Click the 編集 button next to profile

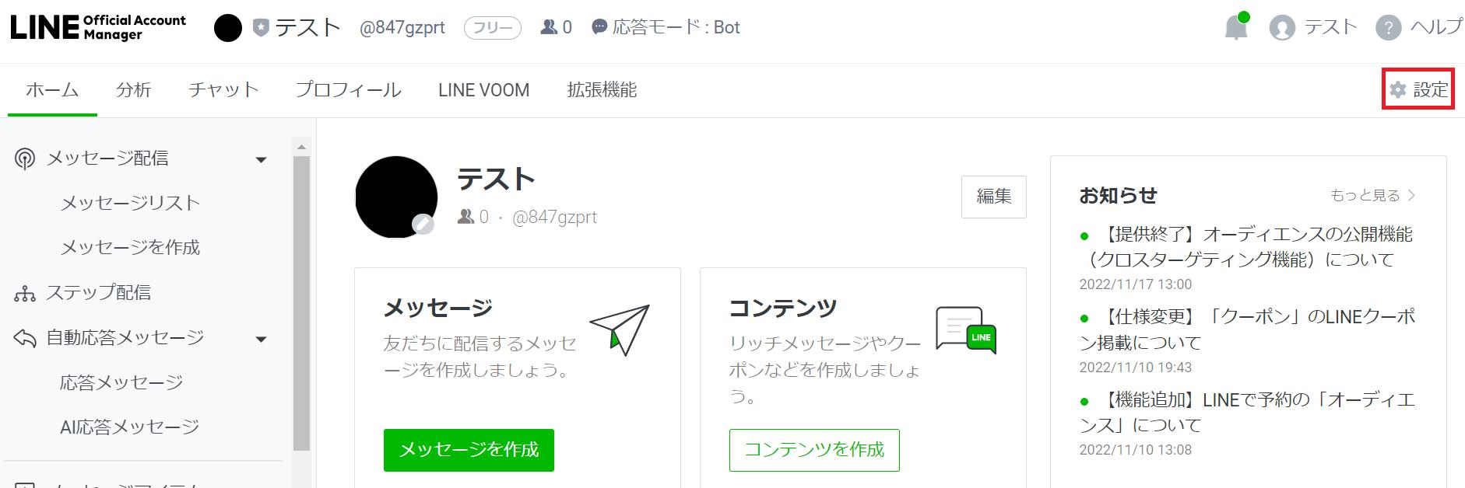point(994,197)
